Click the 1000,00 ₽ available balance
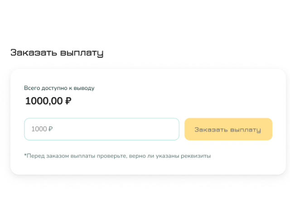The width and height of the screenshot is (290, 218). pyautogui.click(x=48, y=101)
